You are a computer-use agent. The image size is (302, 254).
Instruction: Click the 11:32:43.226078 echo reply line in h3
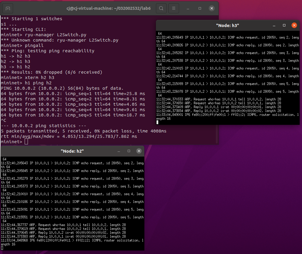coord(227,94)
